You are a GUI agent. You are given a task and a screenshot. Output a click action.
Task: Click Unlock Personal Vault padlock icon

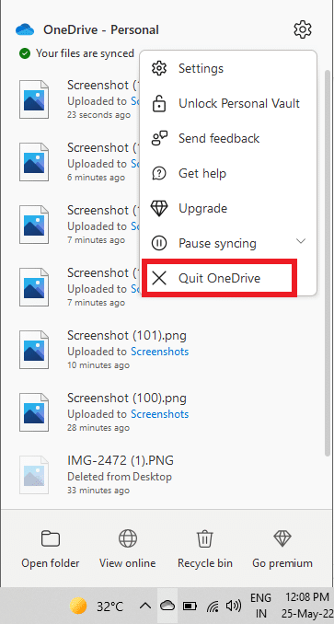159,103
